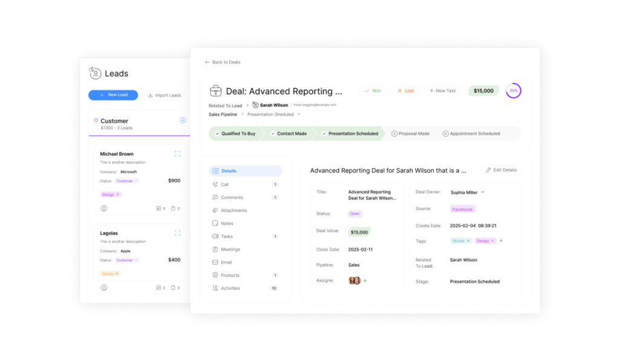Add a new tag with plus icon
The width and height of the screenshot is (620, 362).
click(501, 241)
